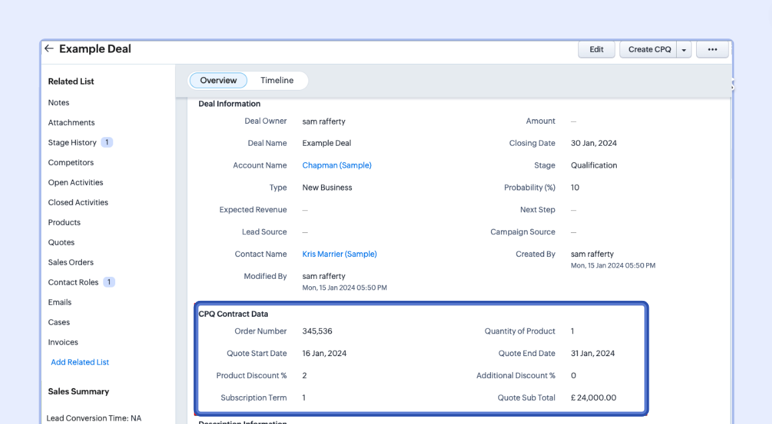
Task: Select the Overview tab
Action: (x=218, y=81)
